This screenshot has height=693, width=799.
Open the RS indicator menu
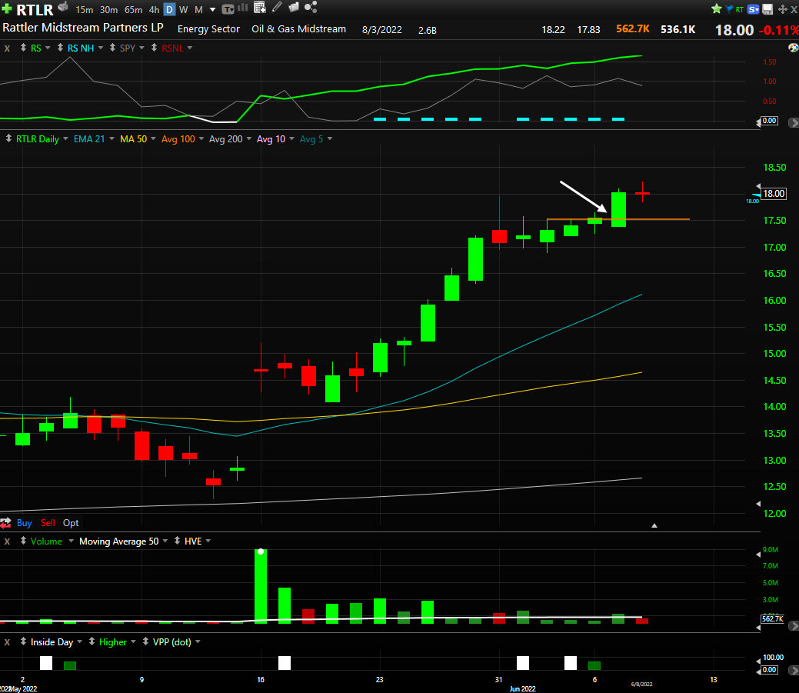click(35, 48)
